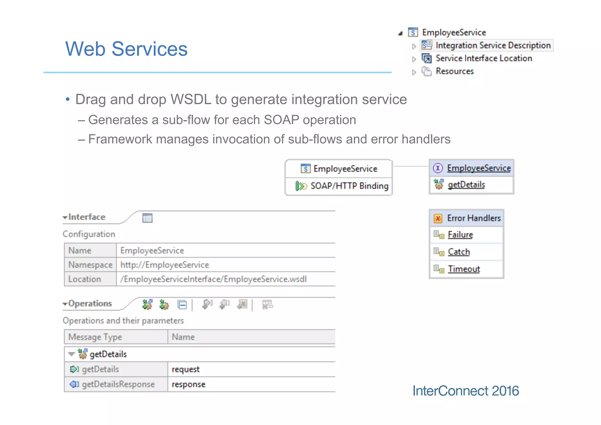This screenshot has width=601, height=425.
Task: Click the Resources folder icon
Action: 427,71
